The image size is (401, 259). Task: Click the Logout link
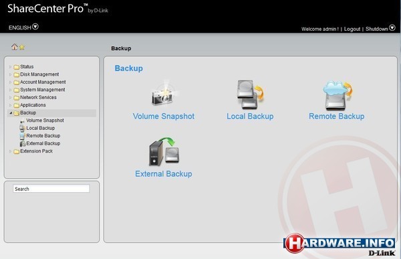(352, 29)
